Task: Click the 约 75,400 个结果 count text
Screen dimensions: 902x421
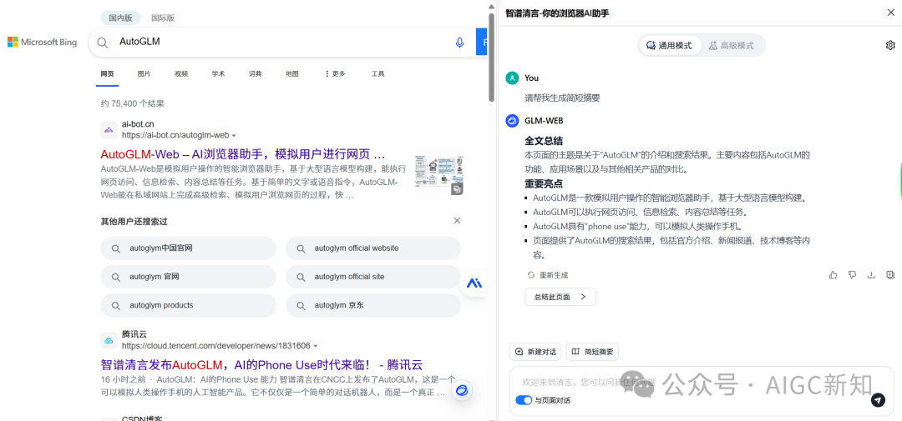Action: pos(132,104)
